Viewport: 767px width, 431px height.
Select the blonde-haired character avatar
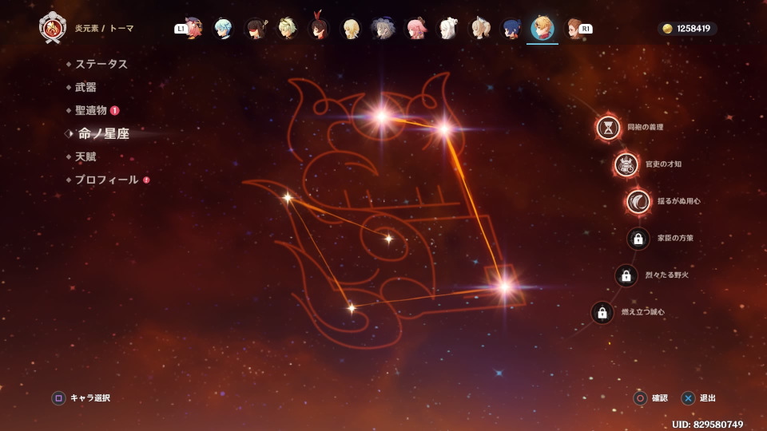point(351,29)
